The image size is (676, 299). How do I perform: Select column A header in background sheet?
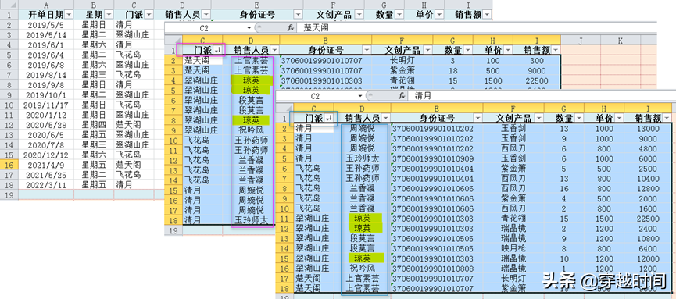(46, 5)
